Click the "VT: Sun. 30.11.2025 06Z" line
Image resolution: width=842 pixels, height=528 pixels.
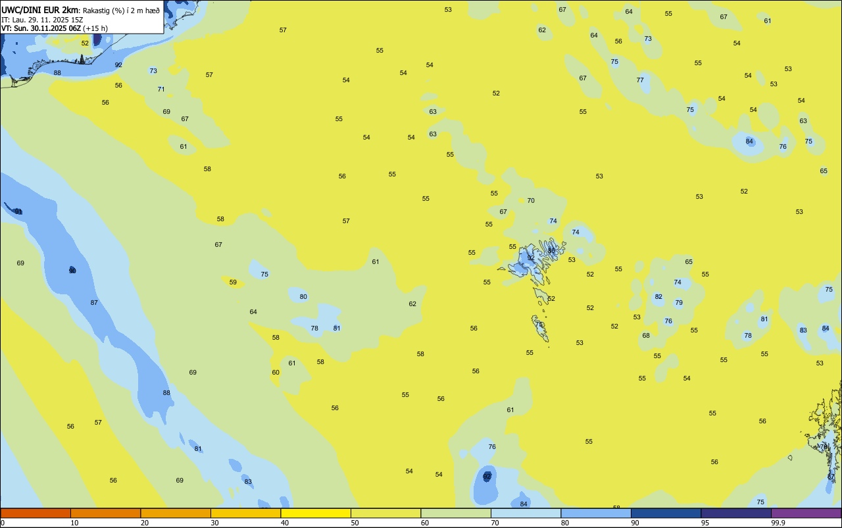pos(41,28)
